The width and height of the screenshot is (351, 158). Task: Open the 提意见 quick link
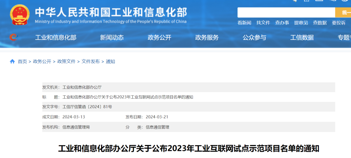click(x=301, y=23)
